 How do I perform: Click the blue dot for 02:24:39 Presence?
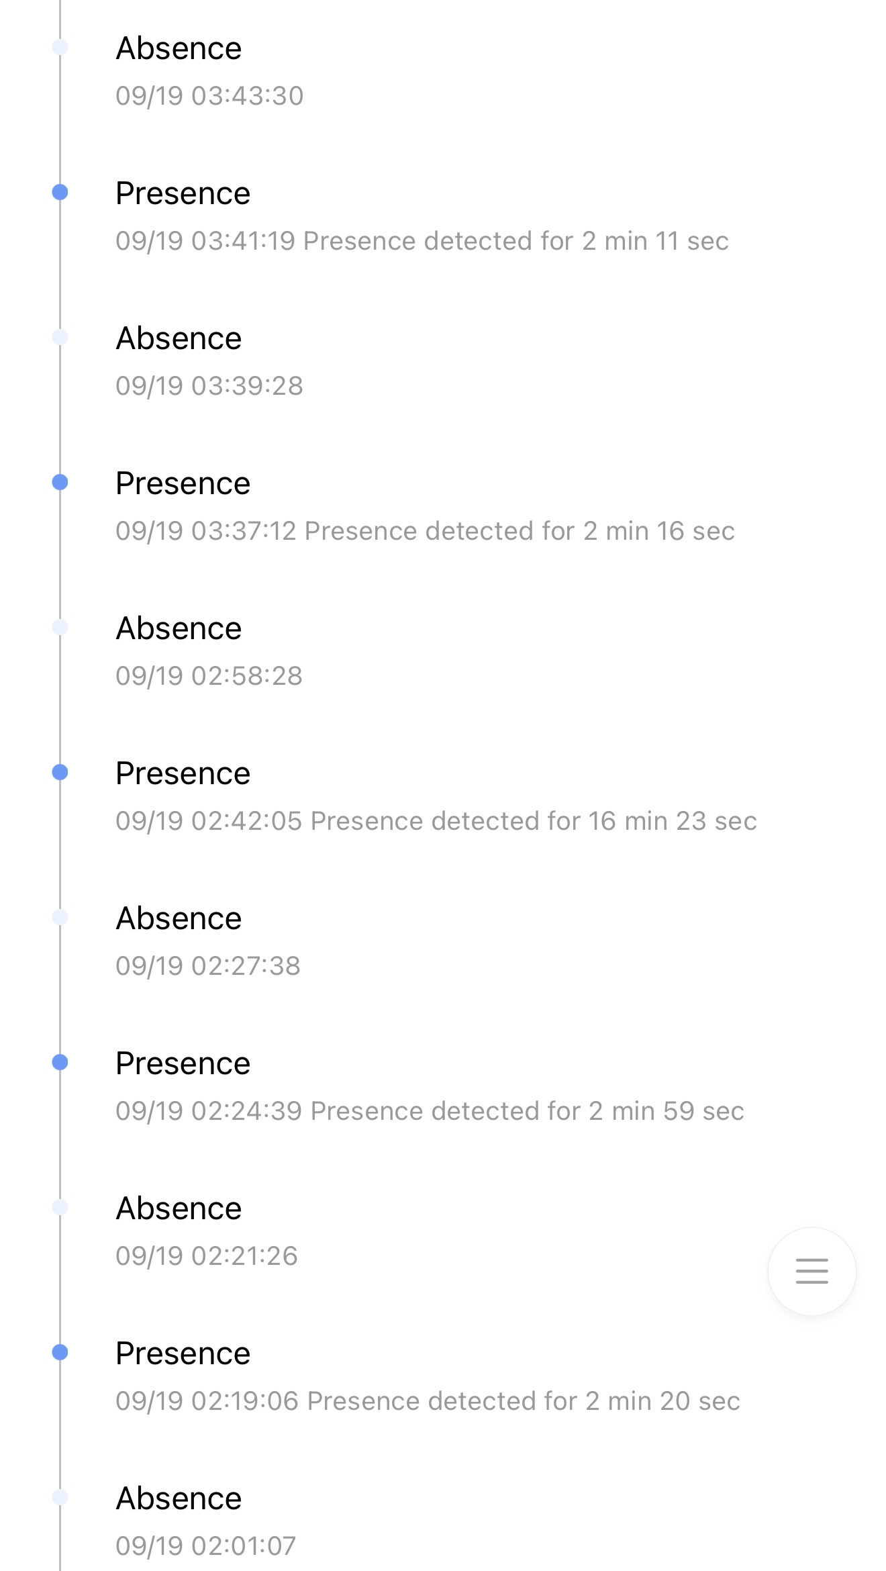pos(60,1062)
